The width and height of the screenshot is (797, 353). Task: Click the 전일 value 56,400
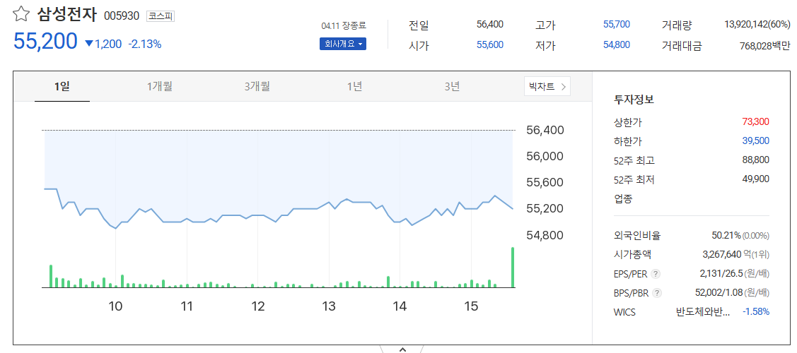point(490,24)
